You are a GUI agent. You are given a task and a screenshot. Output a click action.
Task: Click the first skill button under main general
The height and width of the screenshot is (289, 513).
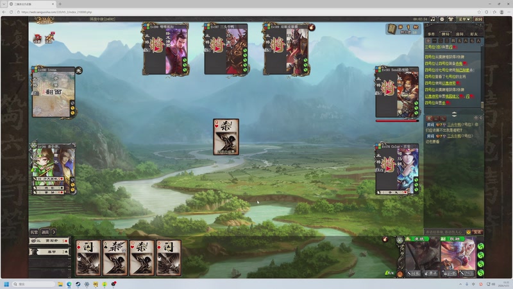[x=414, y=274]
